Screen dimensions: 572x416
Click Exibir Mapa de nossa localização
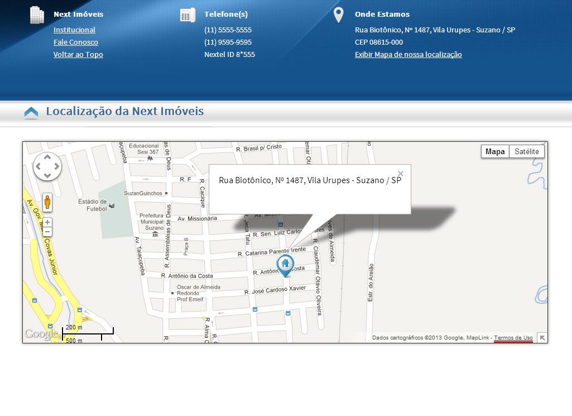408,55
